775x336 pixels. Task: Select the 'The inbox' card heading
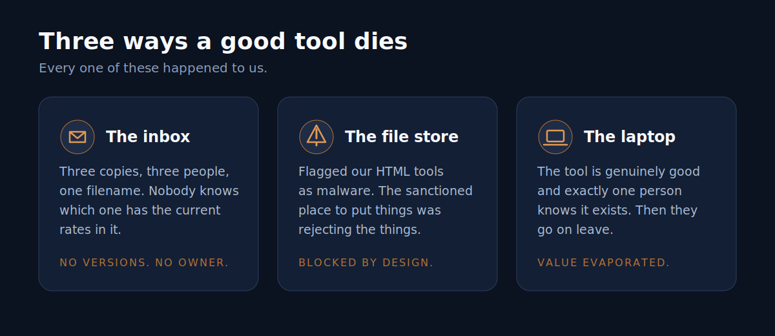148,137
